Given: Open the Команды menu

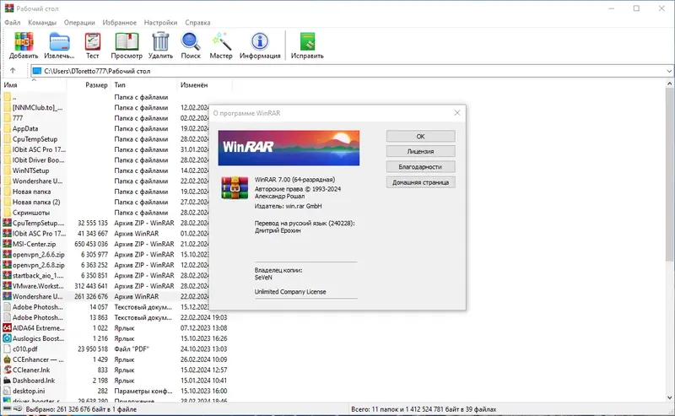Looking at the screenshot, I should coord(42,23).
